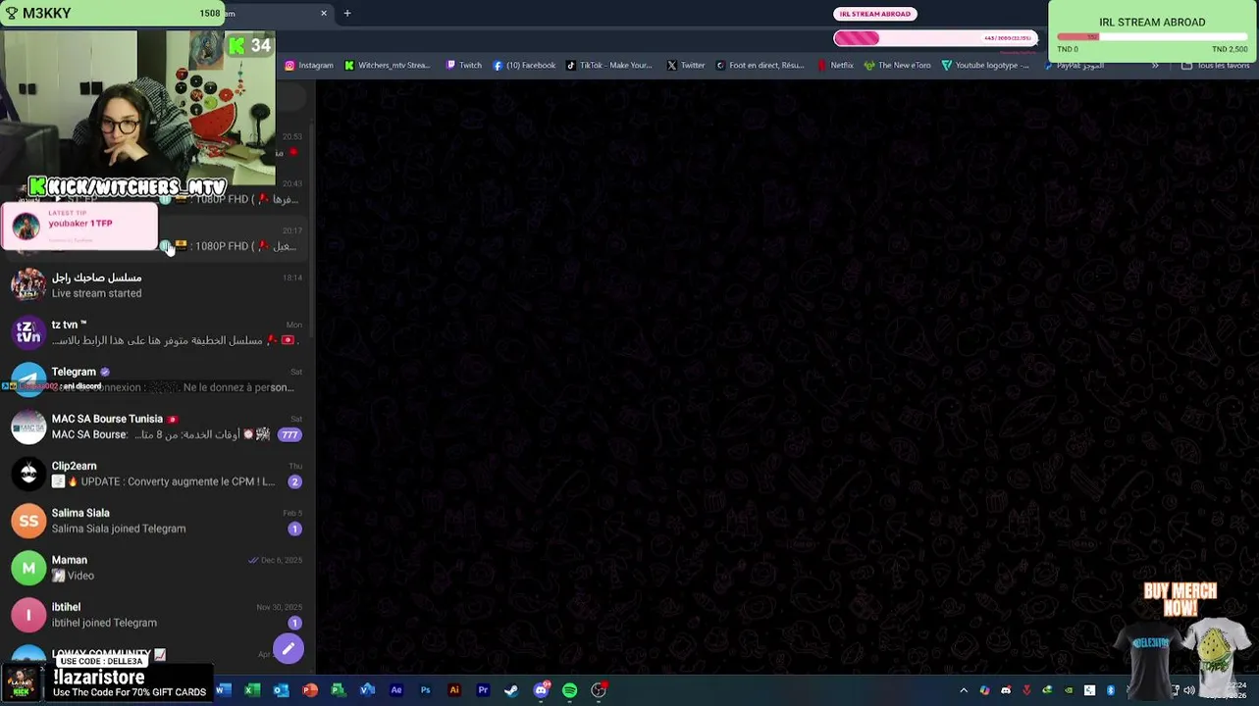Open the Witchers_mtv Stream bookmark
This screenshot has height=706, width=1259.
tap(387, 66)
